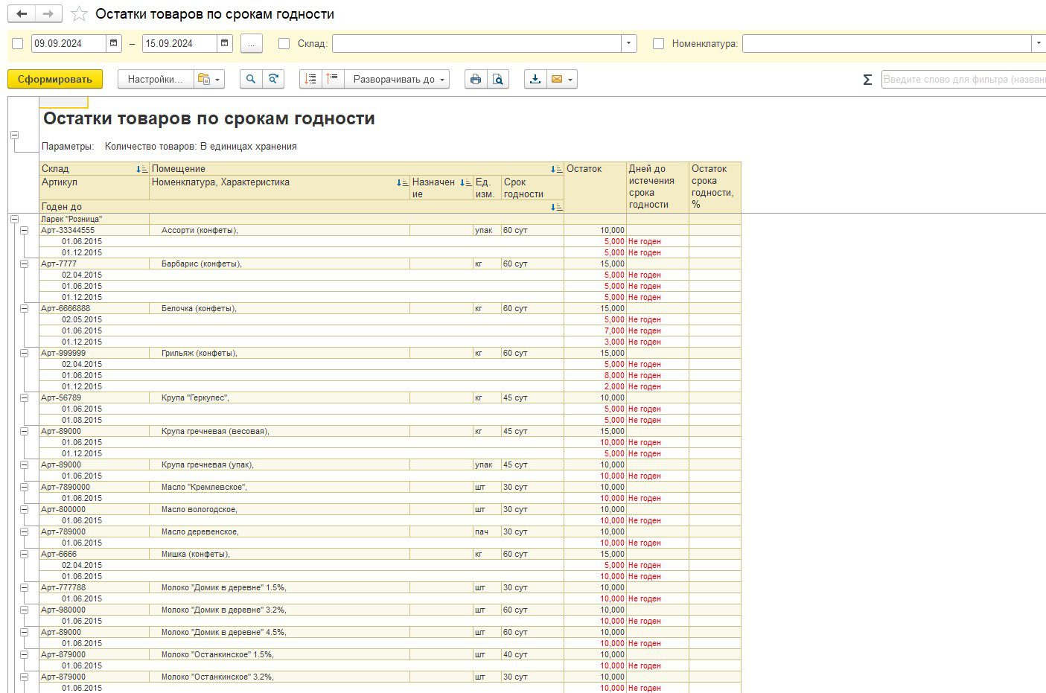The width and height of the screenshot is (1046, 693).
Task: Expand the Разворачивать до dropdown
Action: click(x=396, y=79)
